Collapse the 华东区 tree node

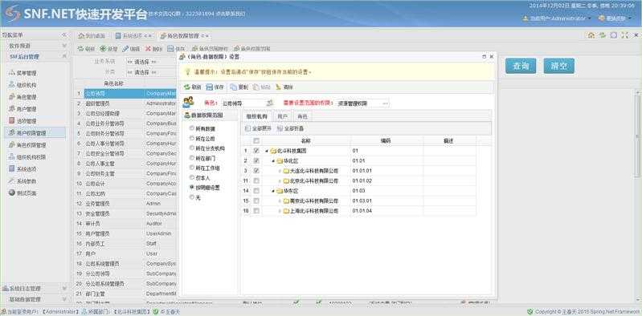(x=273, y=191)
